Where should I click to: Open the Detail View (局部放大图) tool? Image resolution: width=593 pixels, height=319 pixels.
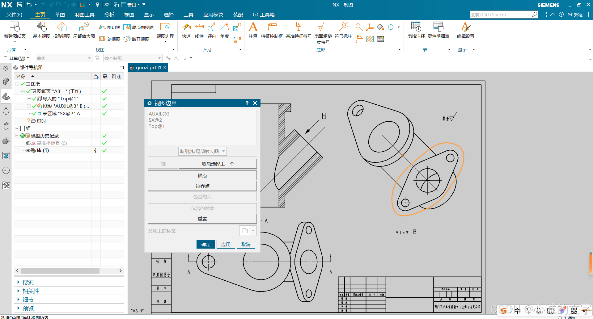point(84,30)
